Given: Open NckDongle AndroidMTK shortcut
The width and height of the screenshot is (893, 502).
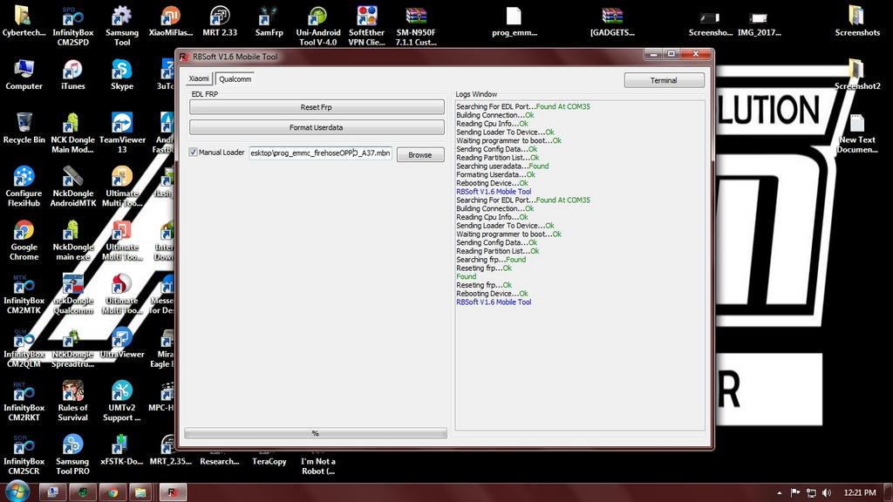Looking at the screenshot, I should pyautogui.click(x=73, y=187).
